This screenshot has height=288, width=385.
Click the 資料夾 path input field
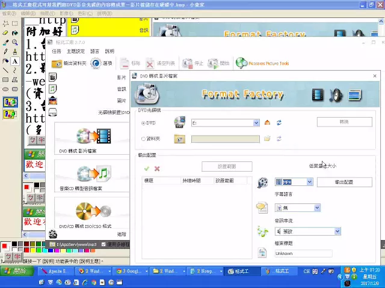pos(226,139)
